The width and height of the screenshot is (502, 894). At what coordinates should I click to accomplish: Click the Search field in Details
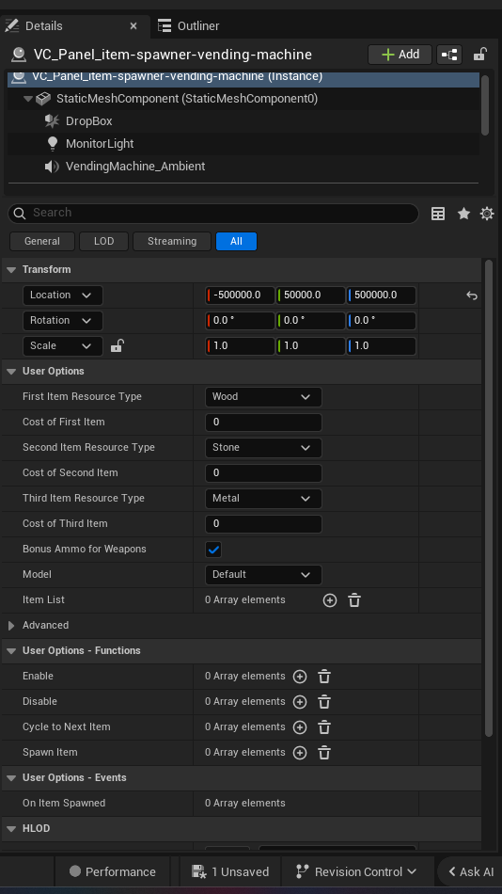click(213, 213)
